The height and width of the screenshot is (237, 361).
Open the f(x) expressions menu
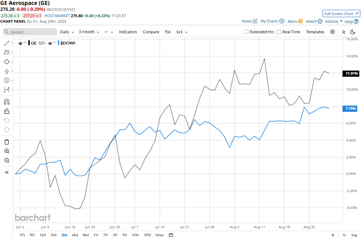tap(168, 32)
